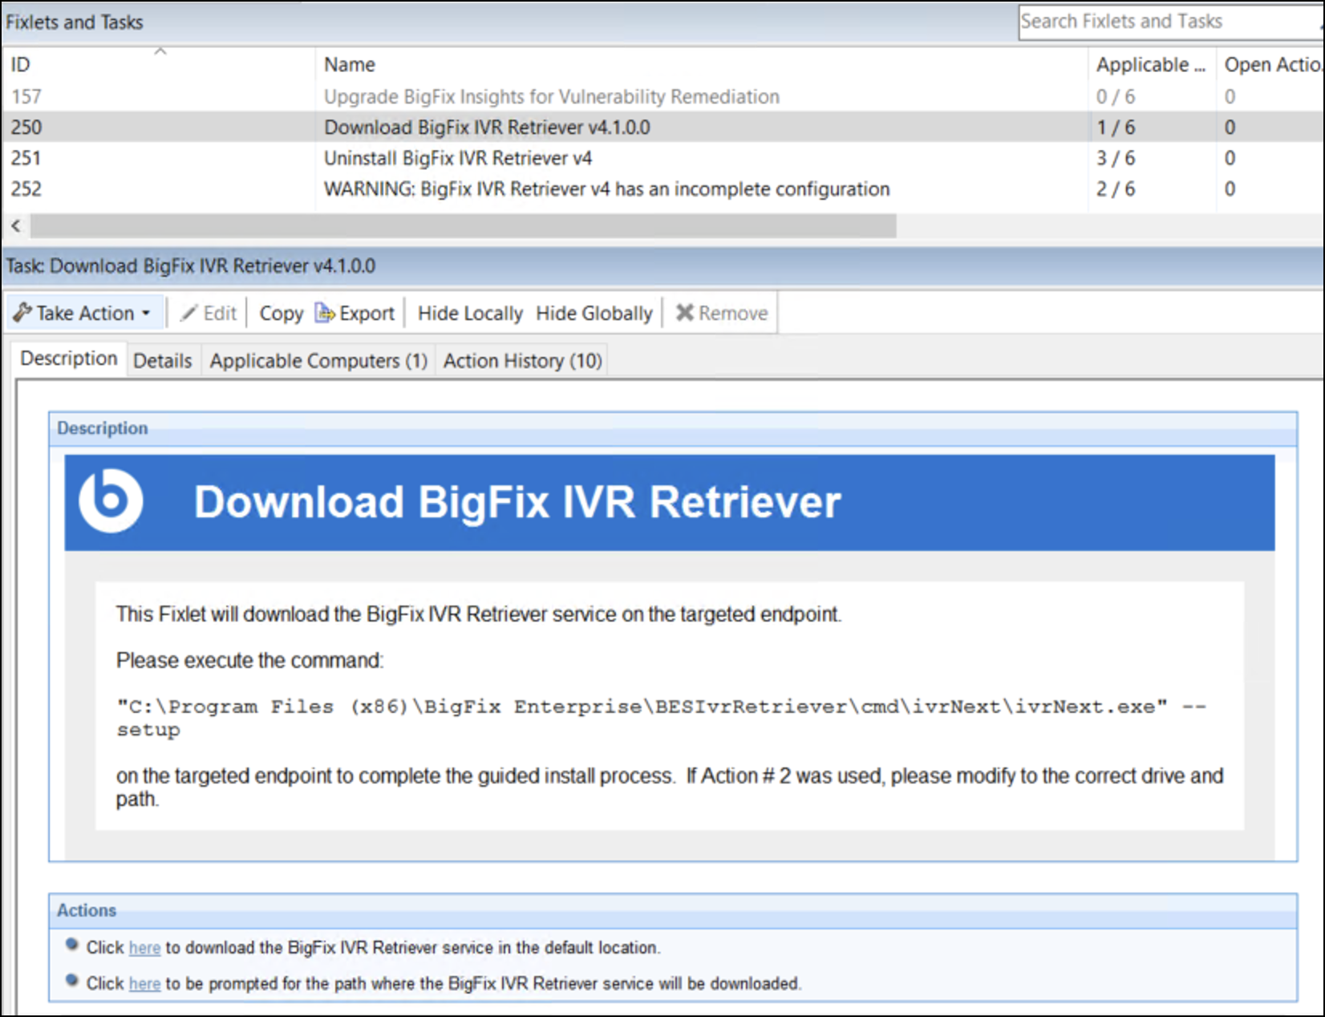Click the Search Fixlets and Tasks field
This screenshot has width=1325, height=1017.
tap(1171, 22)
